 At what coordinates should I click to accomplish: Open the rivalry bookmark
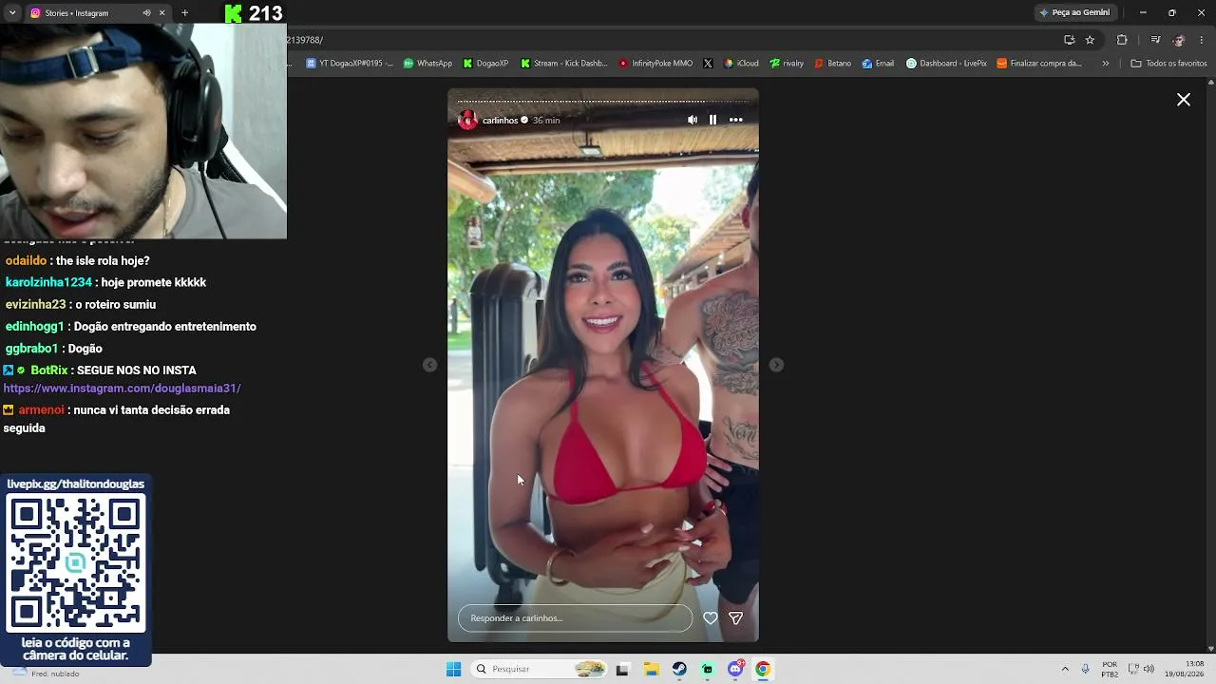tap(787, 64)
